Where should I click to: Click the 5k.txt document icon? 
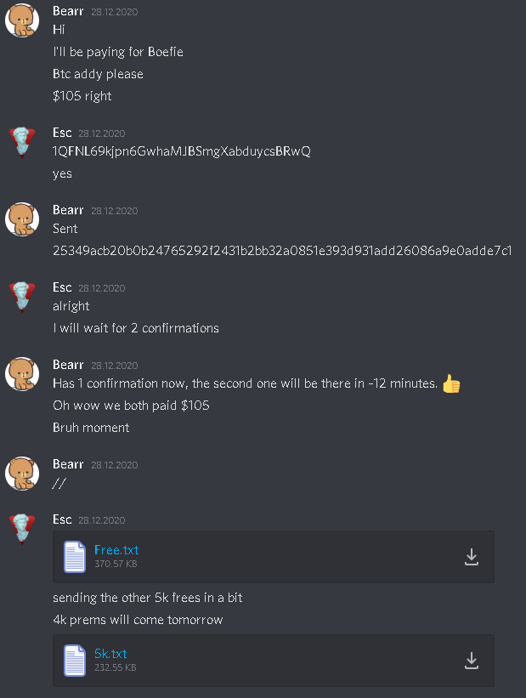click(74, 660)
